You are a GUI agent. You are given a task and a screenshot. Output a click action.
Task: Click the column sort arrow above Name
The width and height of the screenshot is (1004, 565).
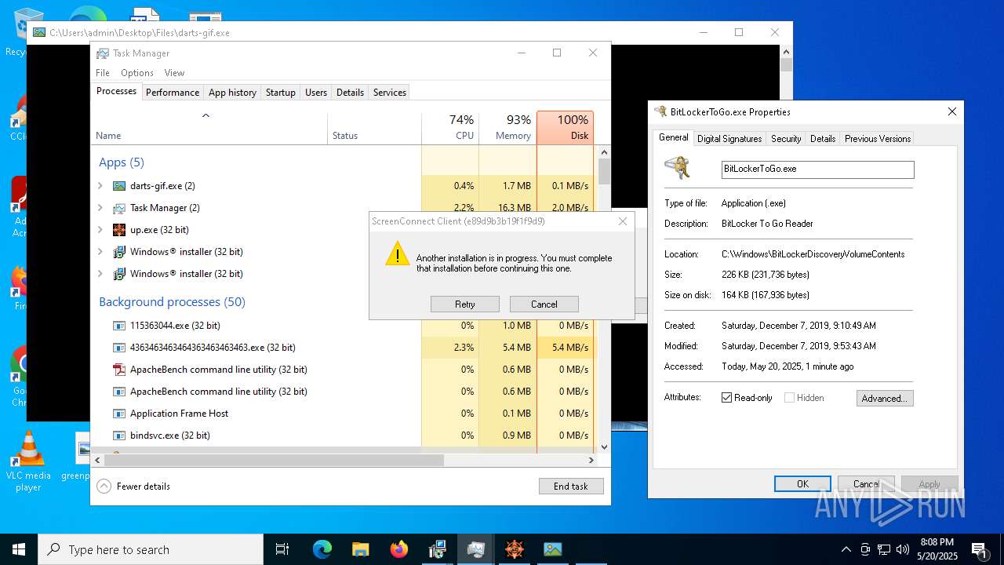pyautogui.click(x=206, y=115)
